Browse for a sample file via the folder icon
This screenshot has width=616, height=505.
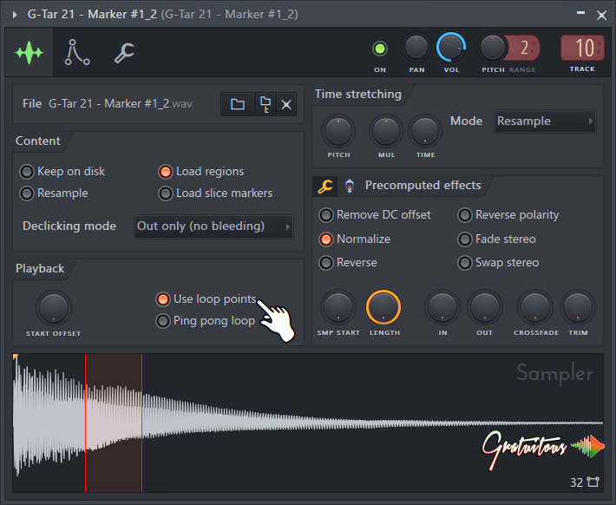(x=238, y=104)
